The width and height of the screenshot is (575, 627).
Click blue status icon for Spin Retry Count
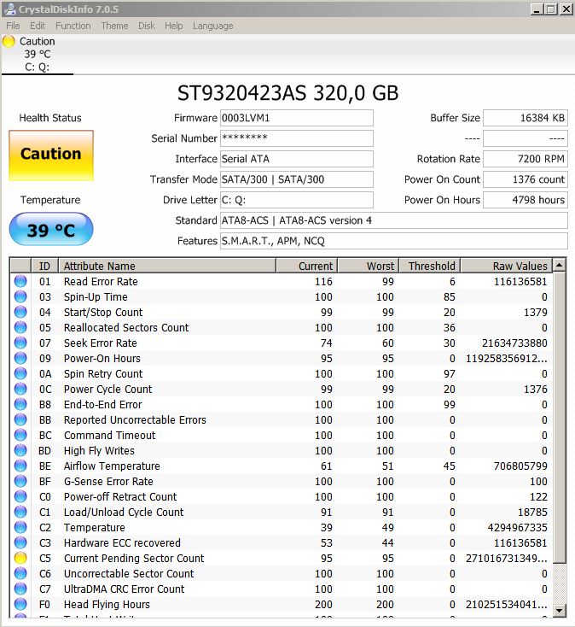(x=20, y=374)
